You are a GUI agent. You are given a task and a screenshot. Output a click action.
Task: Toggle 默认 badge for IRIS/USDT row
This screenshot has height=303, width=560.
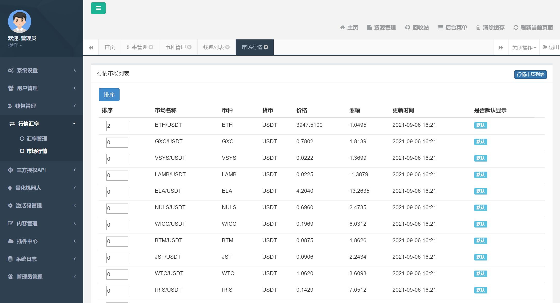coord(480,290)
